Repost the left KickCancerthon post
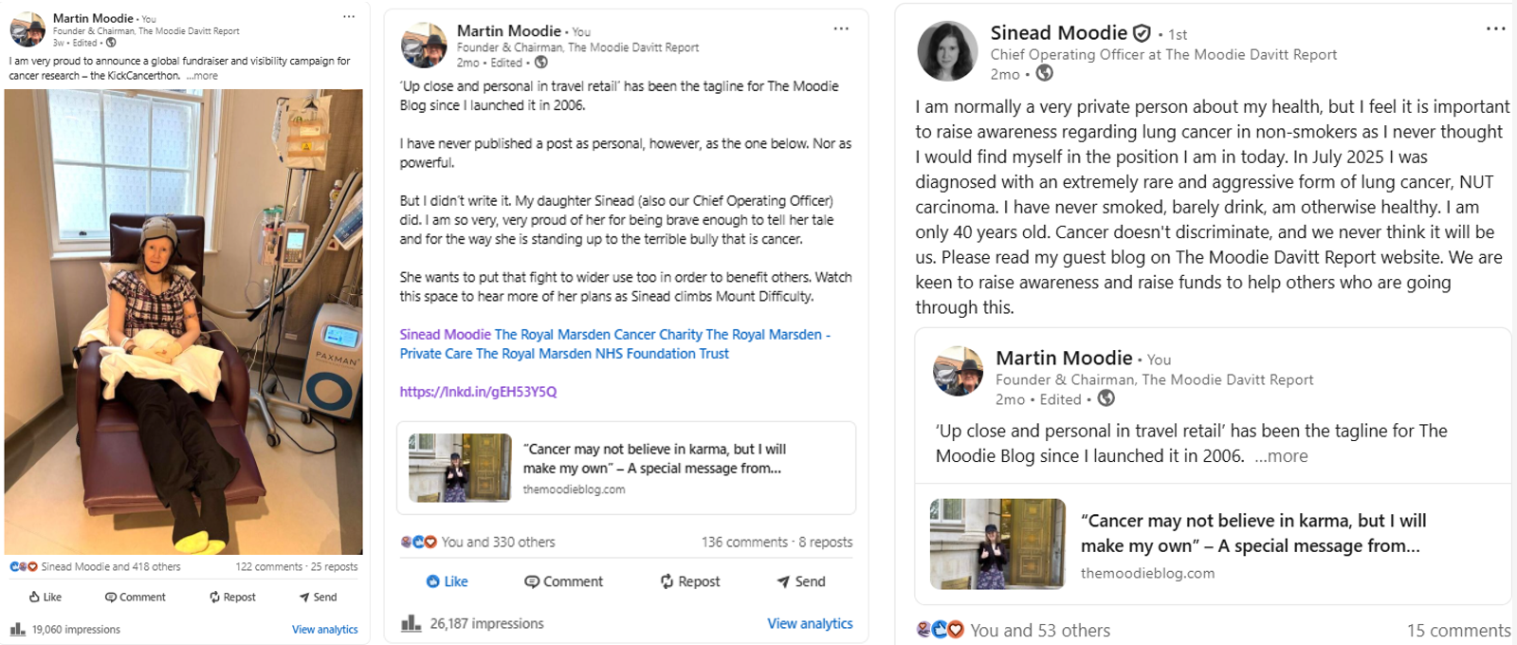 232,597
